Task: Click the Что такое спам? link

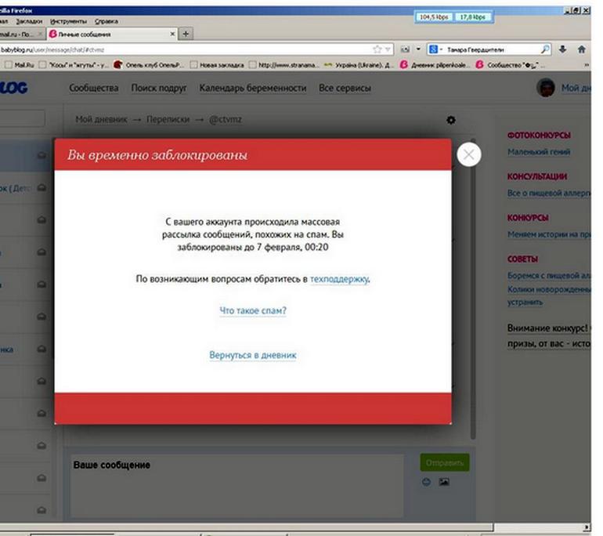Action: (x=253, y=311)
